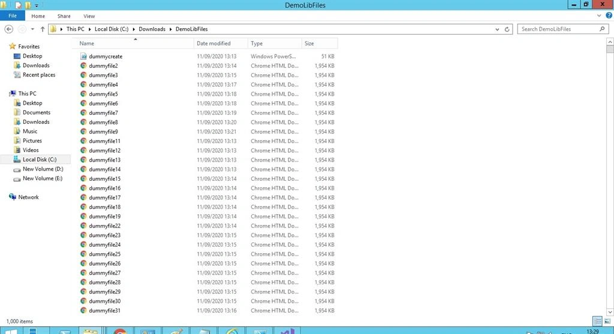Screen dimensions: 614x334
Task: Select Network in navigation pane
Action: [28, 197]
